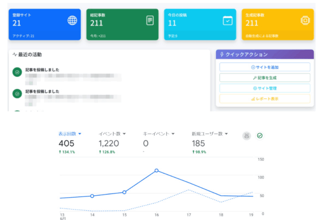Select the June 14 data point on chart
The width and height of the screenshot is (336, 220).
(x=92, y=196)
